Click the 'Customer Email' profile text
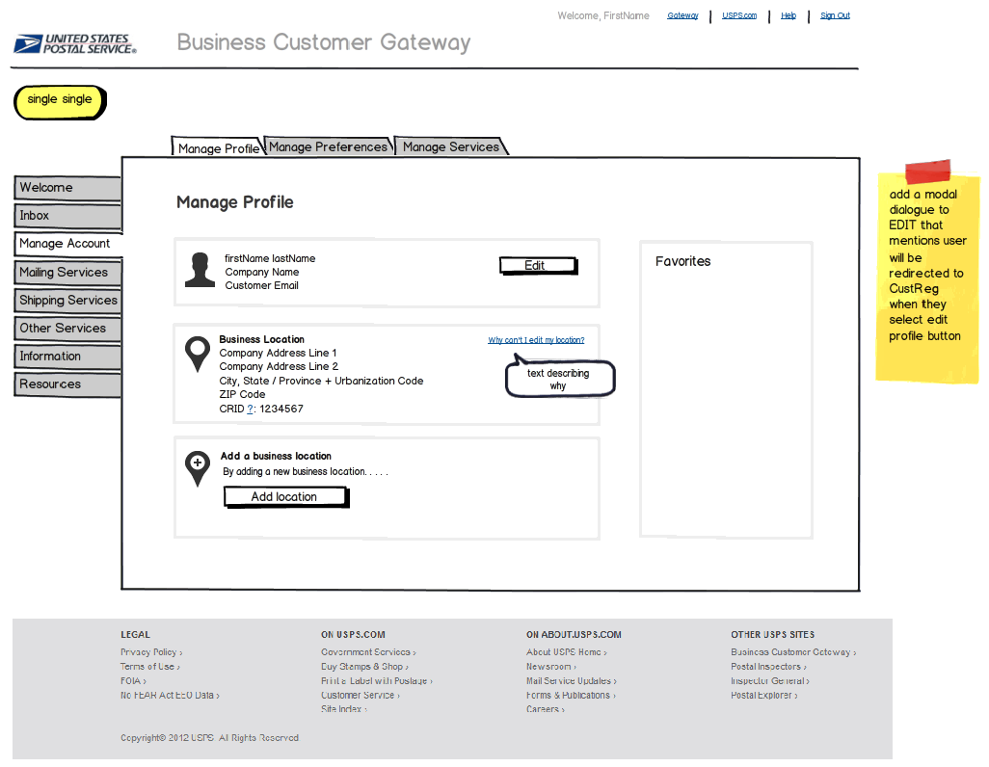 click(262, 286)
